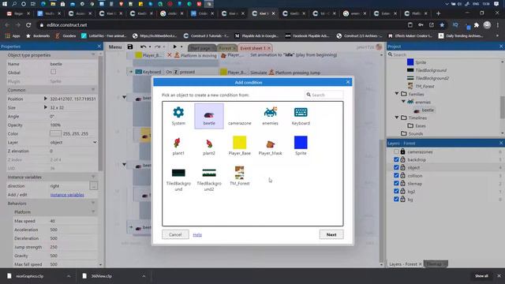
Task: Select the Keyboard object
Action: 301,116
